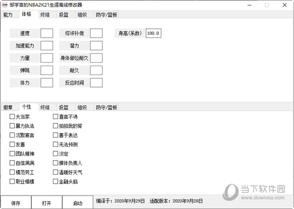
Task: Click the 保存 button
Action: coord(16,203)
